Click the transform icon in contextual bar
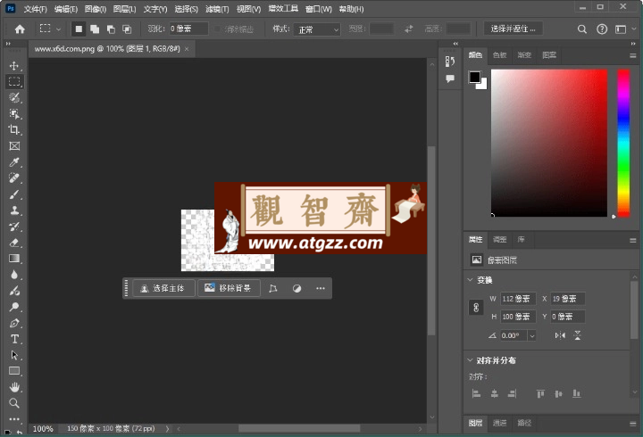Image resolution: width=643 pixels, height=437 pixels. pos(273,288)
